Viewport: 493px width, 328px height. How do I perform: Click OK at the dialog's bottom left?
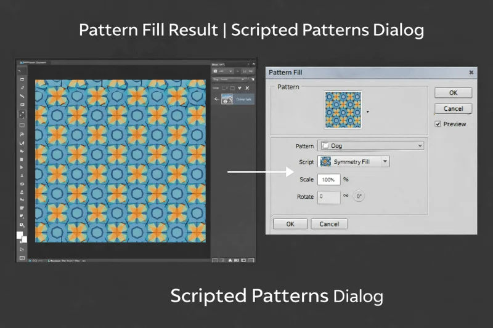pos(290,224)
